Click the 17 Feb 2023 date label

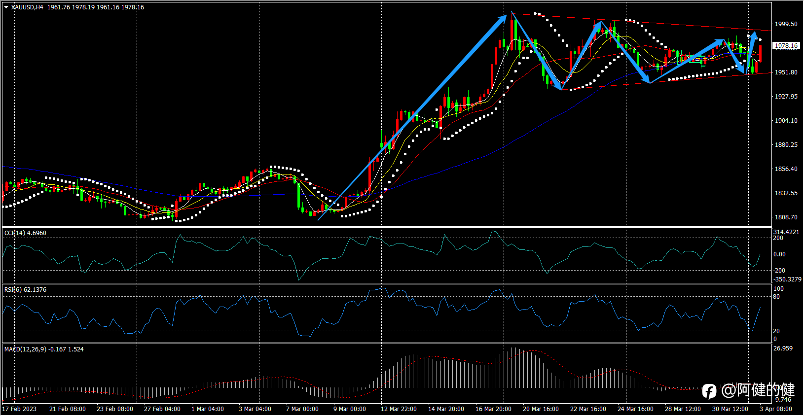pos(19,409)
